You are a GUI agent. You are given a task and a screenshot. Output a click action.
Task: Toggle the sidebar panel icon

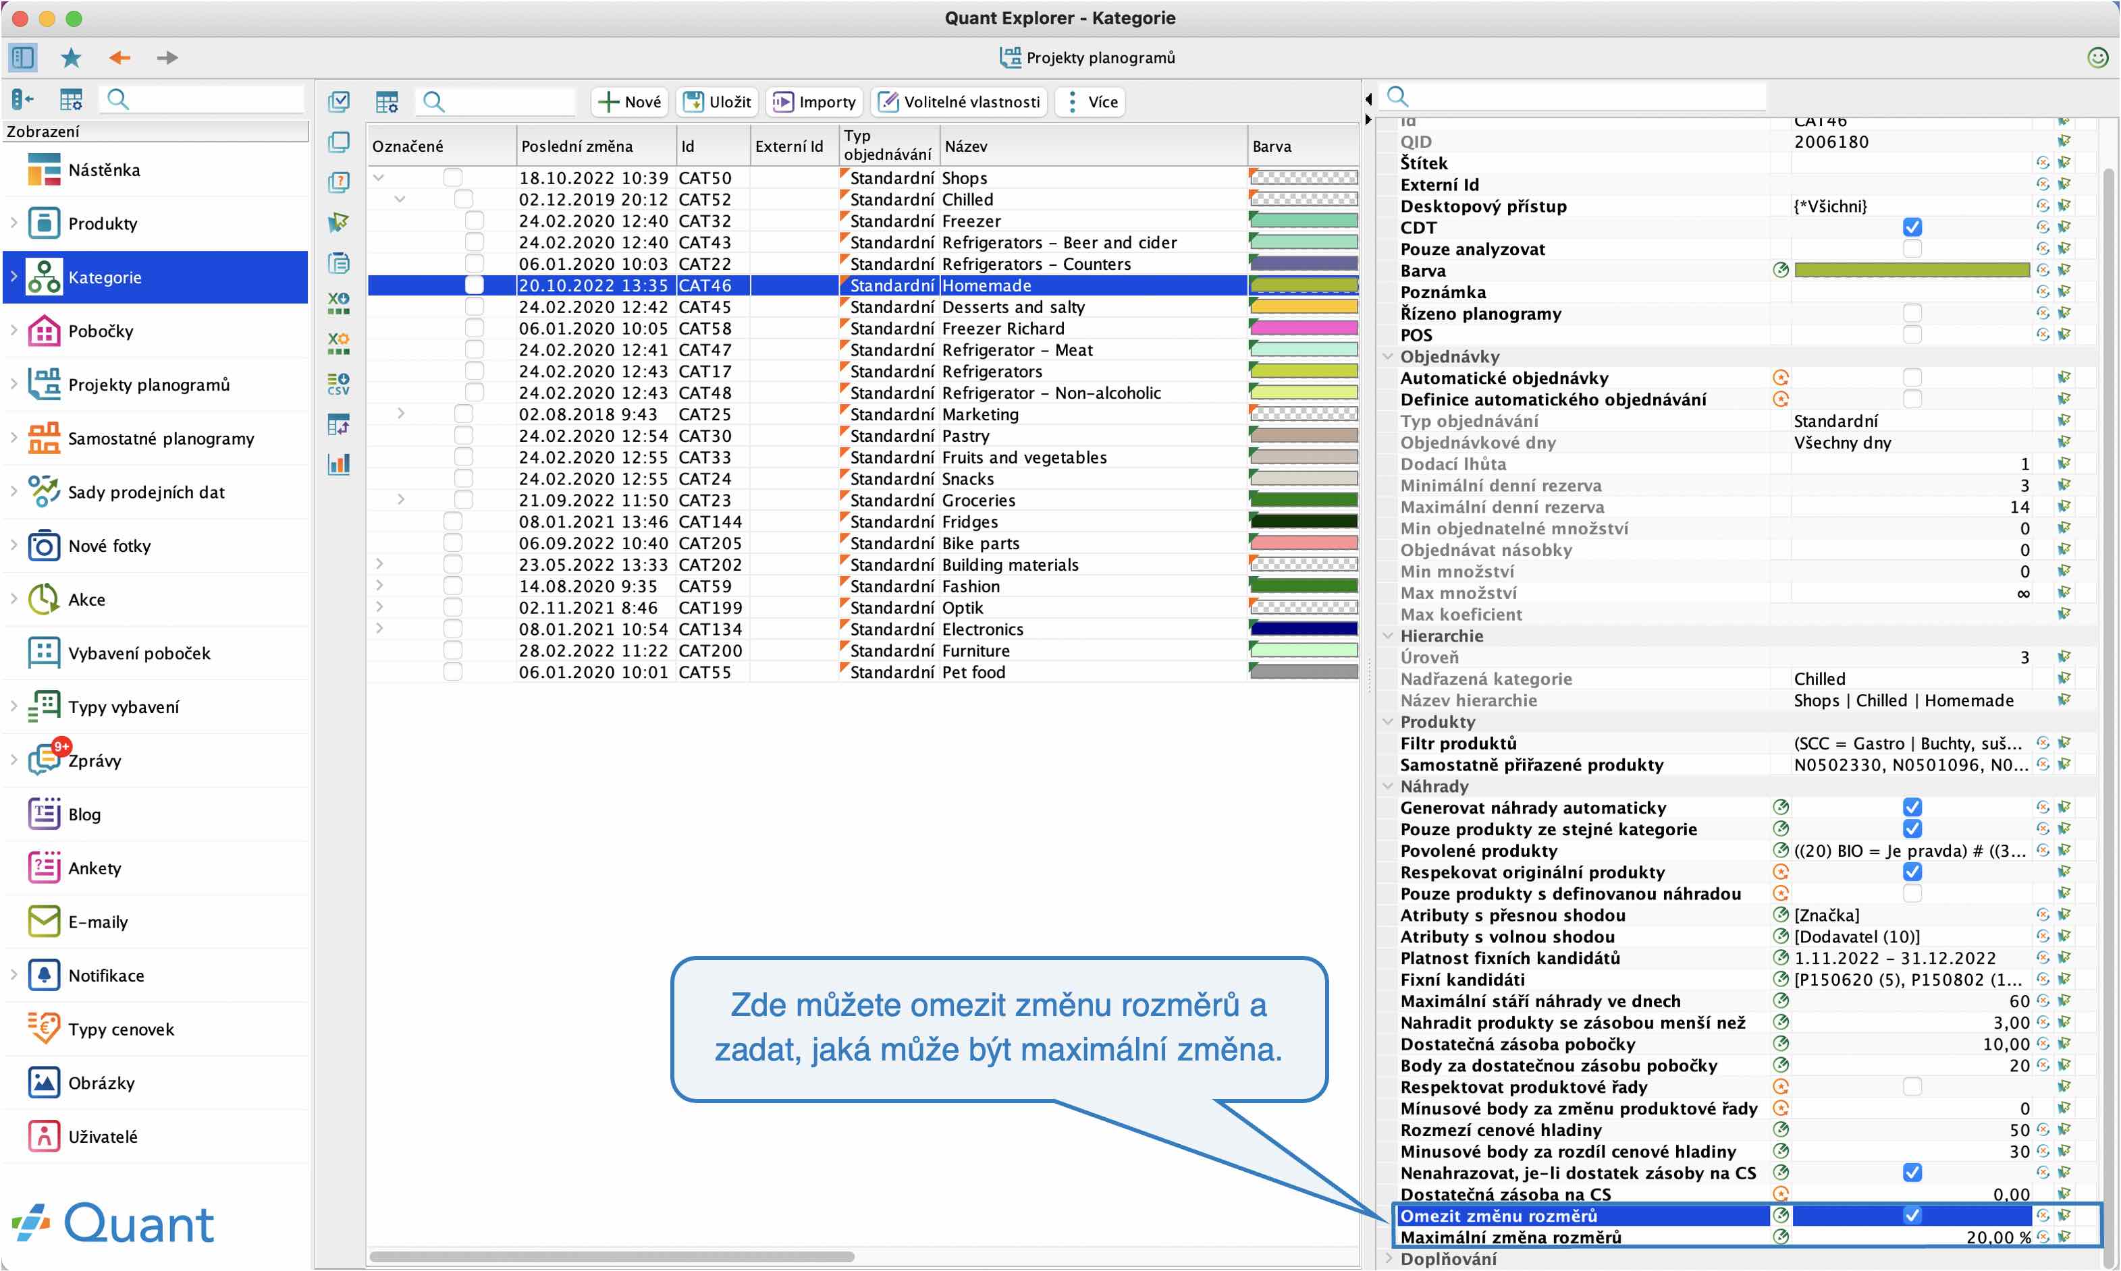22,57
